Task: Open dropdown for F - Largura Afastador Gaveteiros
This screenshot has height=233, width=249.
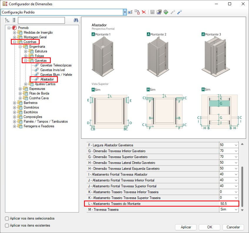Action: point(236,145)
